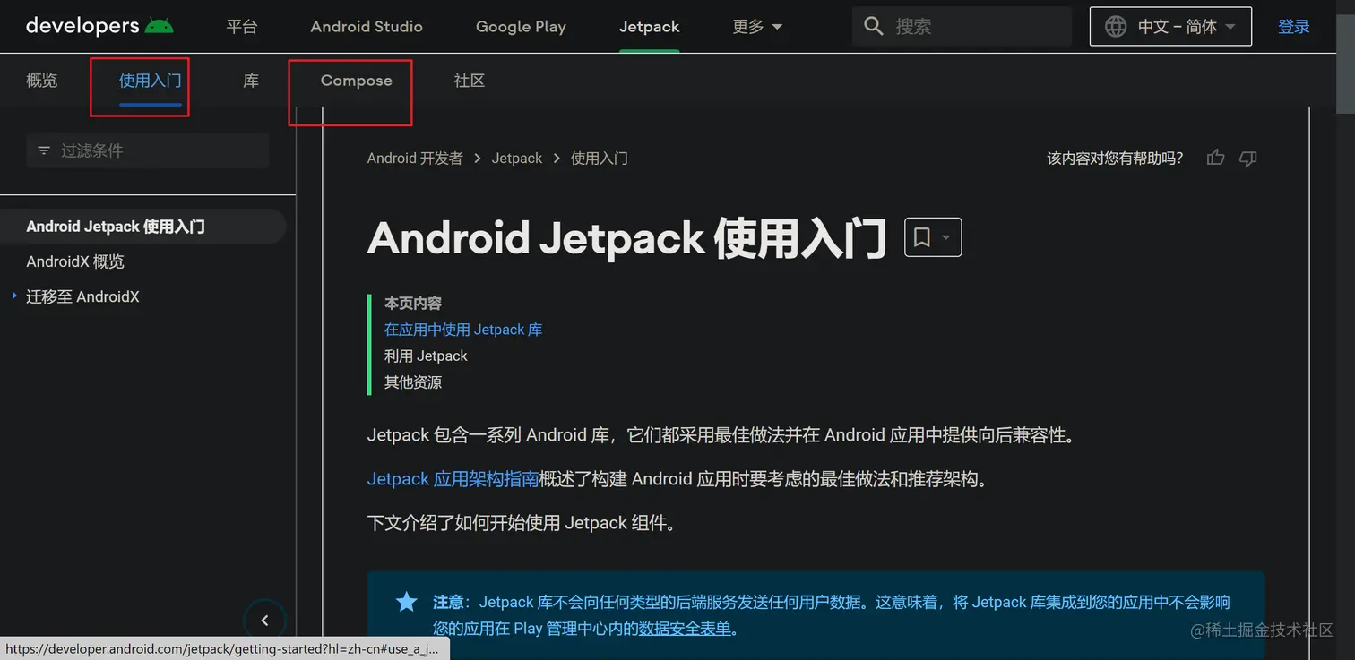Open the Google Play menu
Image resolution: width=1355 pixels, height=660 pixels.
coord(521,27)
